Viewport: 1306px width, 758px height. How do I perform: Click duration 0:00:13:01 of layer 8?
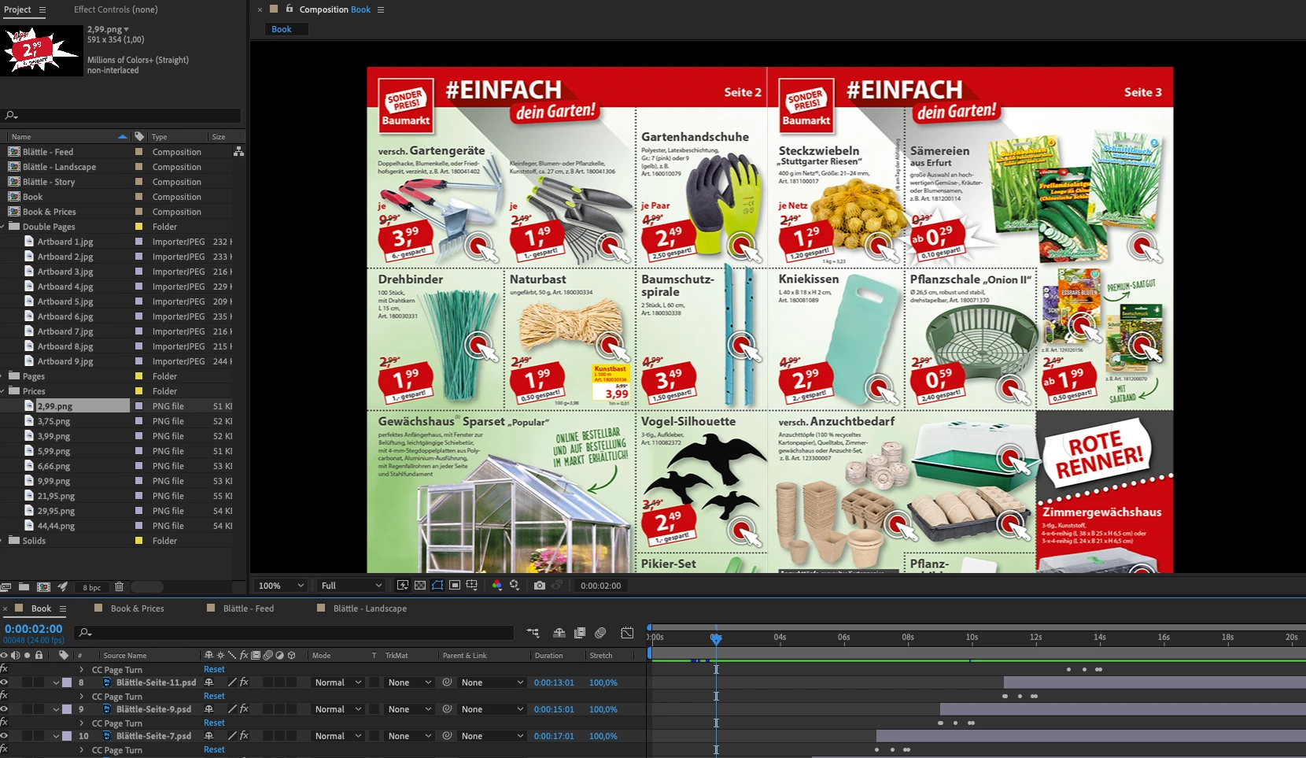554,682
